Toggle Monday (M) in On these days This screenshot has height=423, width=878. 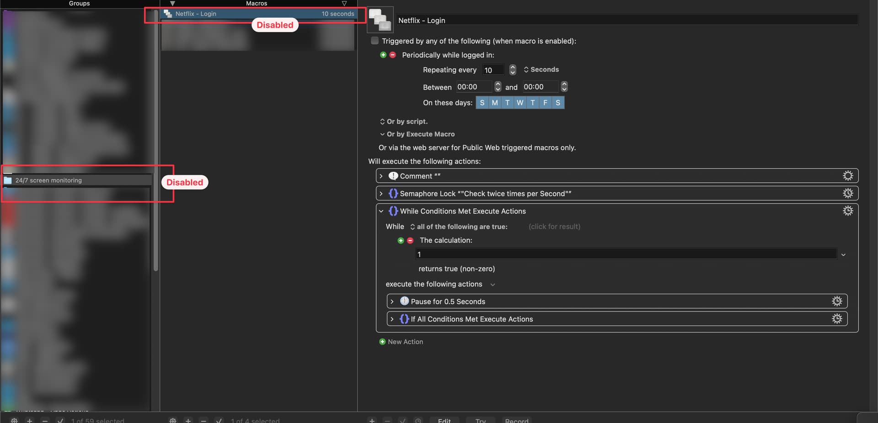coord(494,103)
